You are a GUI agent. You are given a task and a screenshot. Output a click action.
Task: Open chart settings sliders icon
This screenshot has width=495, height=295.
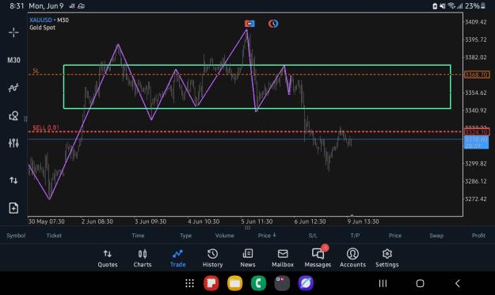[13, 143]
